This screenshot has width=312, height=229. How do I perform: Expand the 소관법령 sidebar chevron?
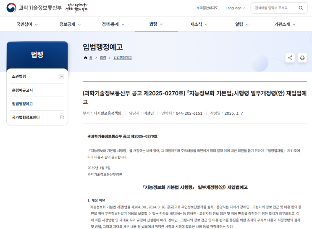pos(62,76)
